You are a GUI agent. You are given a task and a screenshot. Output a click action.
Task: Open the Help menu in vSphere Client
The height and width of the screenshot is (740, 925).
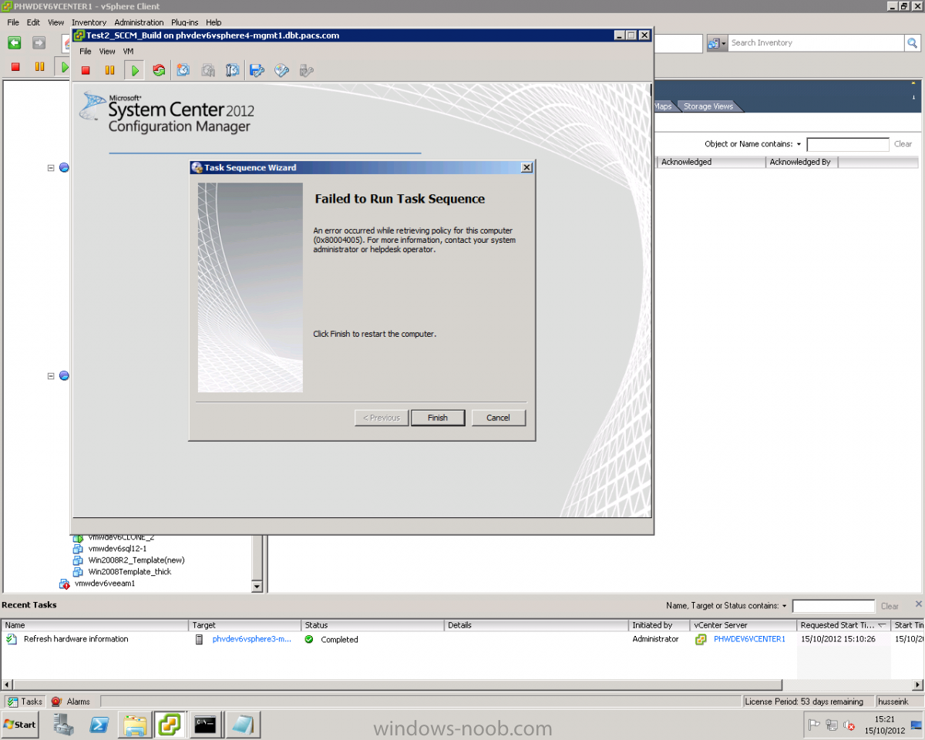click(x=214, y=22)
